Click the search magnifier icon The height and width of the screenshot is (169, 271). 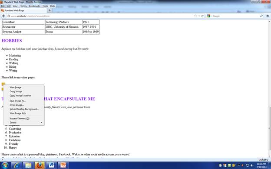pyautogui.click(x=261, y=16)
